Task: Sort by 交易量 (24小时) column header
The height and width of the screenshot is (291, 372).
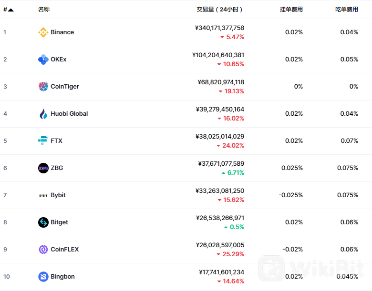Action: 219,10
